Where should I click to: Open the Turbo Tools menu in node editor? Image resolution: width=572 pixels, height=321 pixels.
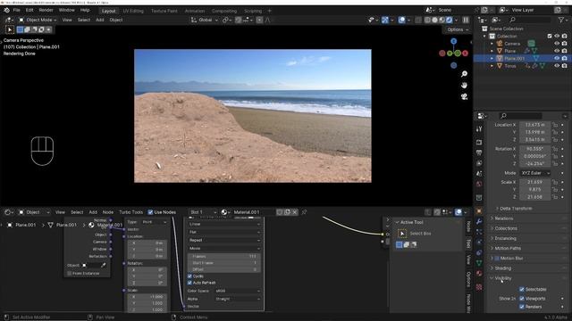click(x=130, y=212)
